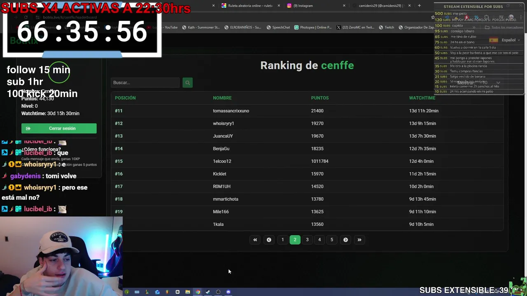The width and height of the screenshot is (527, 296).
Task: Select current ranking page 2
Action: point(295,240)
